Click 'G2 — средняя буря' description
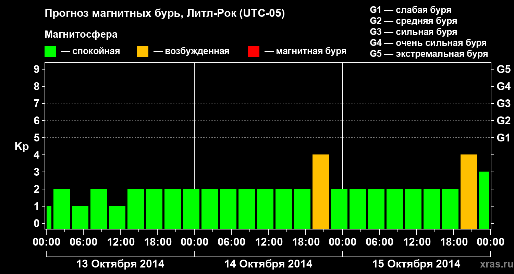Viewport: 514px width, 274px height. [413, 21]
